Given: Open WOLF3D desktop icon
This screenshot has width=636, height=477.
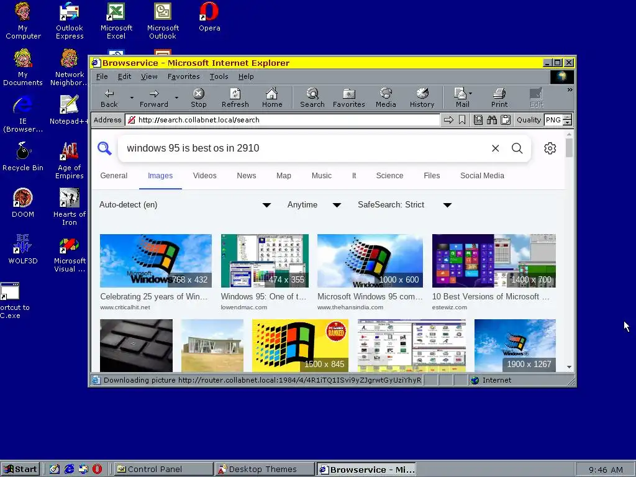Looking at the screenshot, I should coord(23,249).
